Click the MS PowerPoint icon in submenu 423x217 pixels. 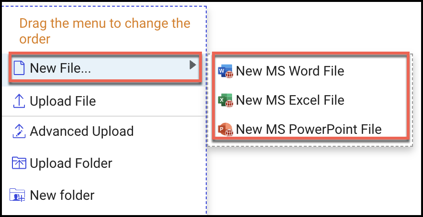pos(225,129)
